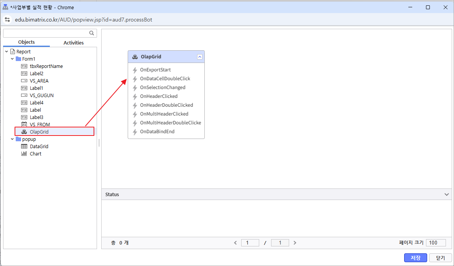Switch to the Objects tab
Viewport: 454px width, 266px height.
pos(26,42)
